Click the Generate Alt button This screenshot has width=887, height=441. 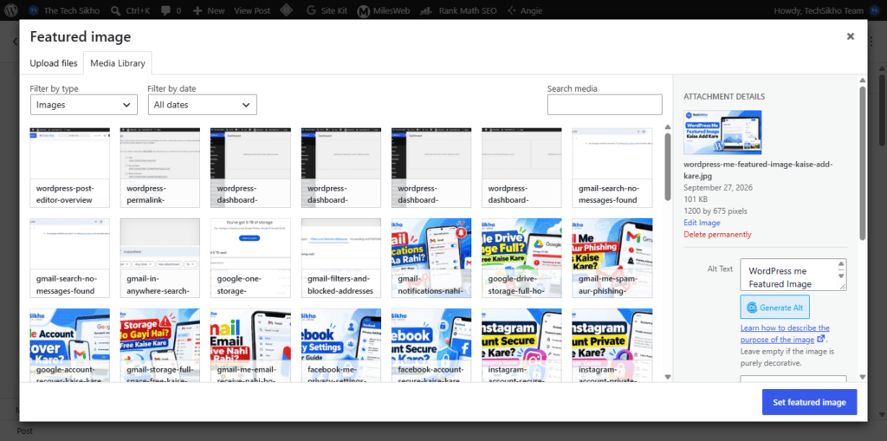coord(774,308)
